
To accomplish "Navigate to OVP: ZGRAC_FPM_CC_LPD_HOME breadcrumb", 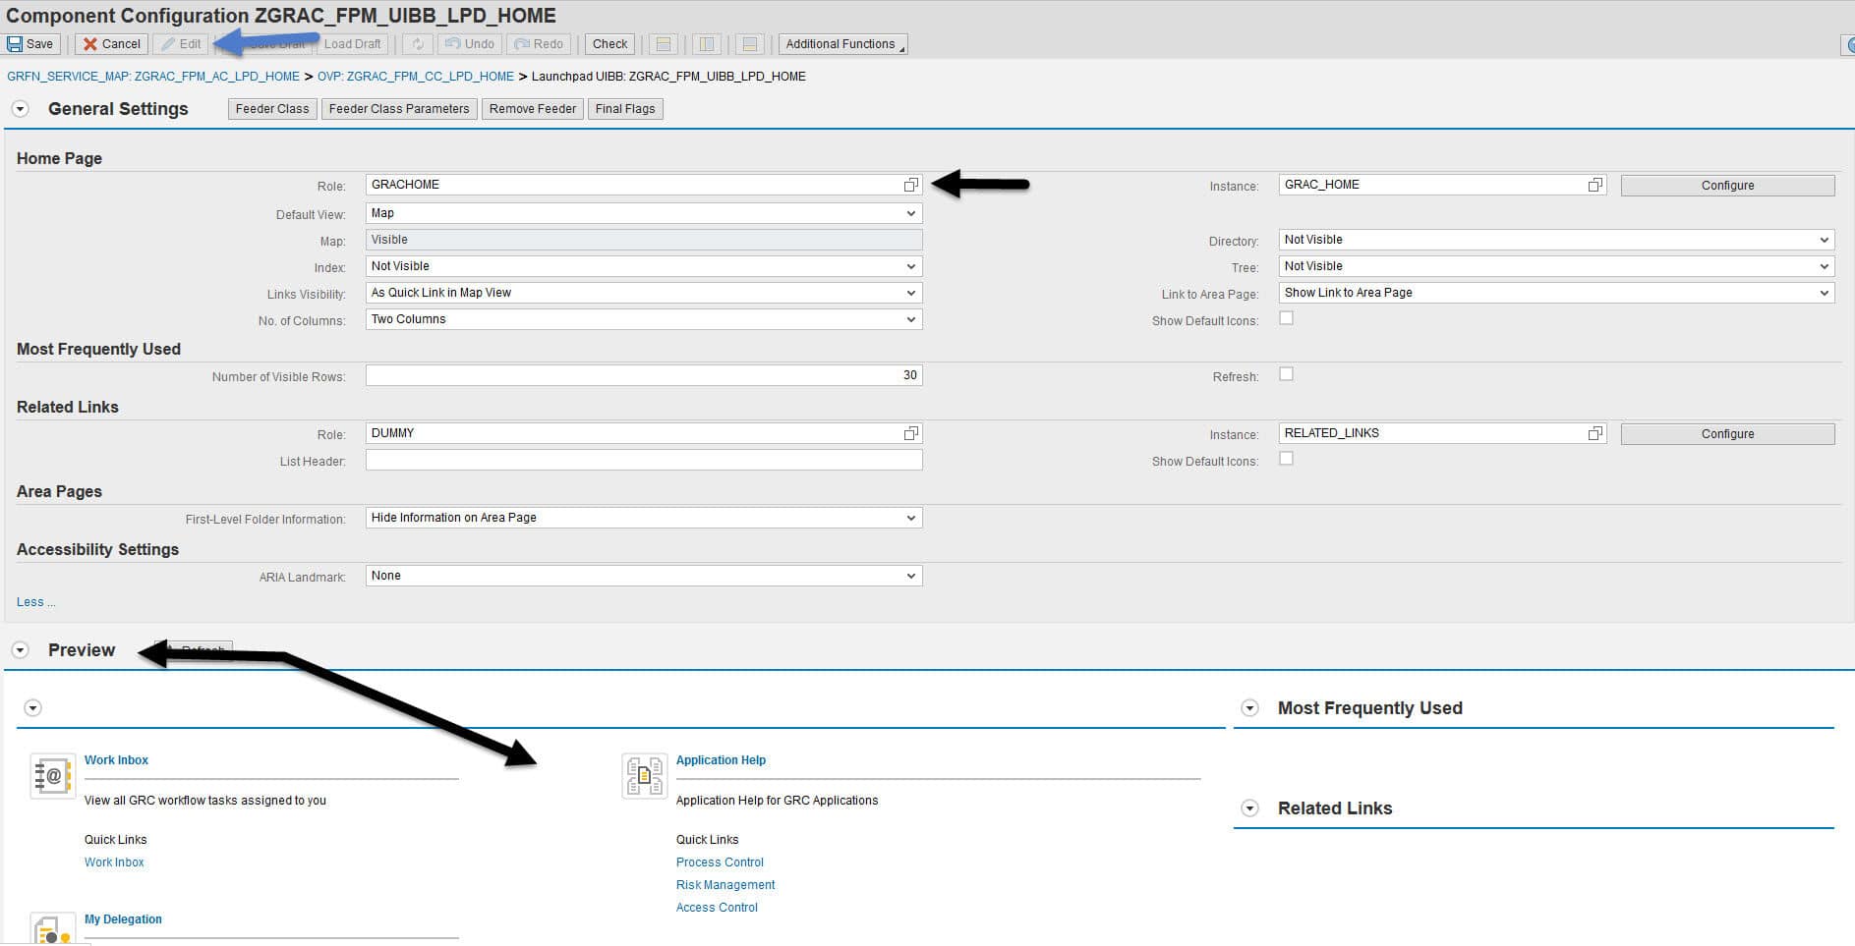I will click(415, 77).
